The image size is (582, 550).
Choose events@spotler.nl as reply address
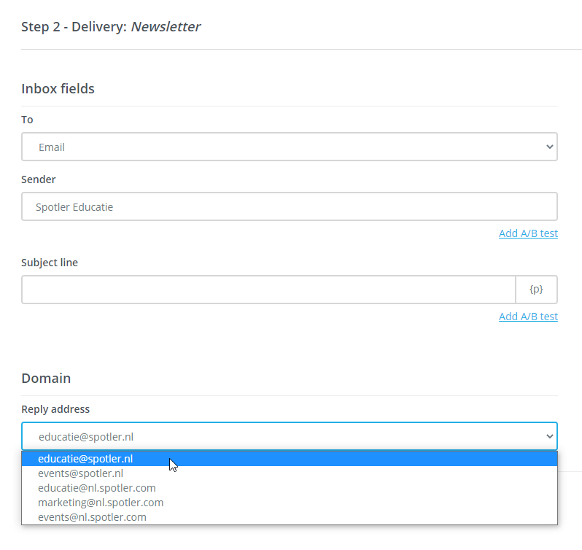[x=80, y=473]
